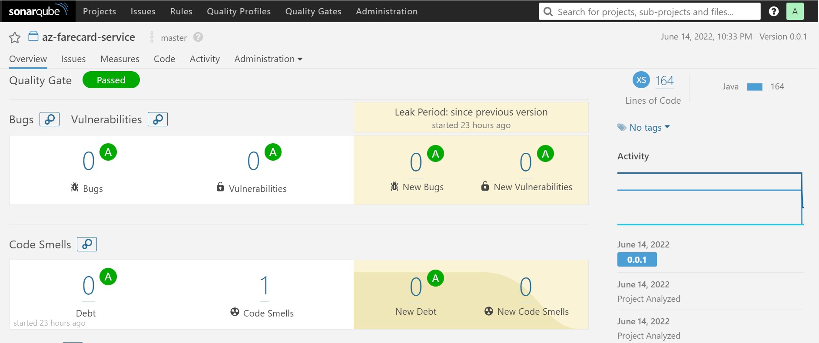Click the New Debt rating A badge
The image size is (819, 343).
pos(435,278)
